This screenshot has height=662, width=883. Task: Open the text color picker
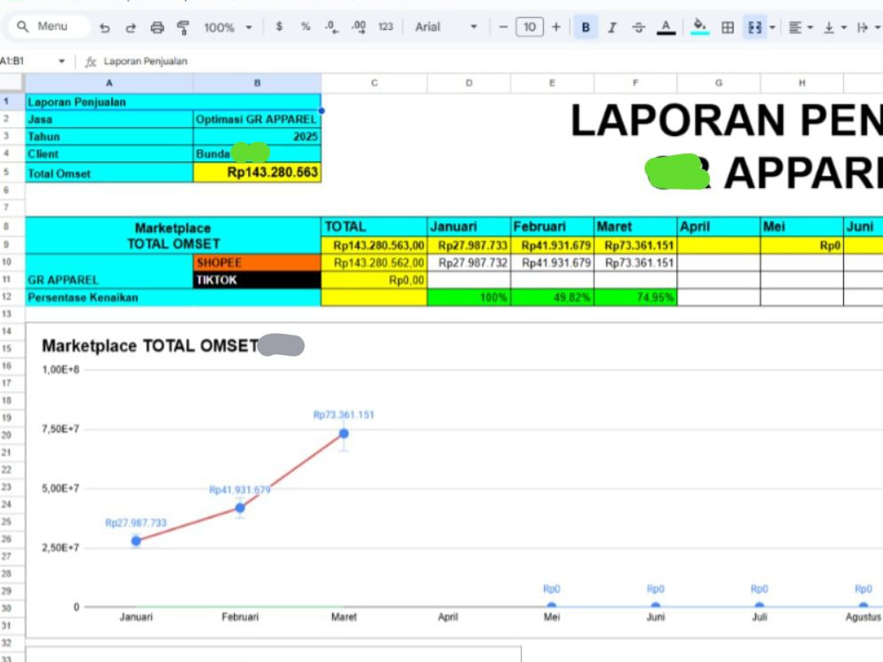point(666,27)
